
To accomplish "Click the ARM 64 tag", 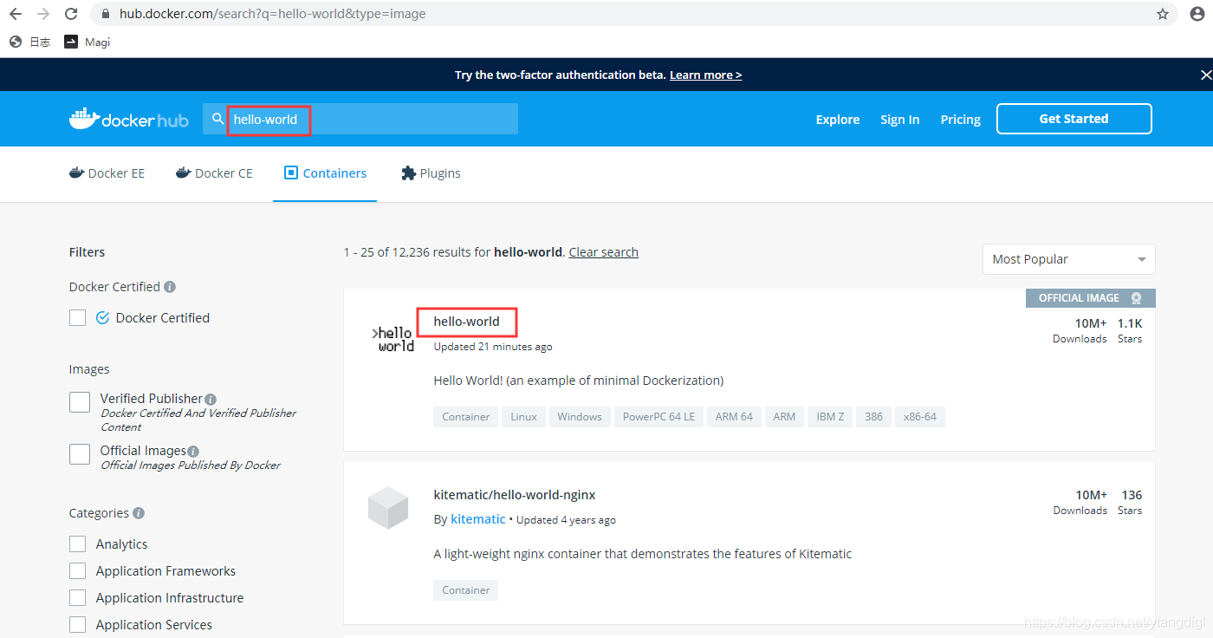I will point(735,417).
